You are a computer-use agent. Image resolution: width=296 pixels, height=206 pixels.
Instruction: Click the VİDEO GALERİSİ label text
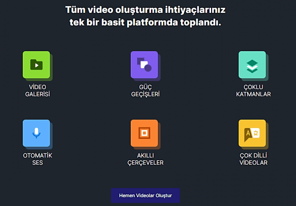[37, 91]
